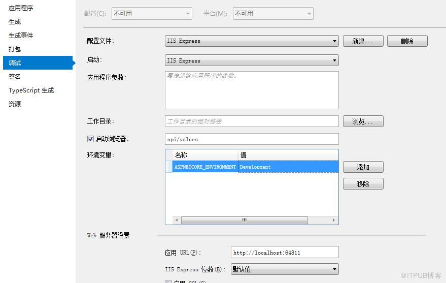This screenshot has width=446, height=283.
Task: Switch to the 生成 page
Action: [x=15, y=22]
